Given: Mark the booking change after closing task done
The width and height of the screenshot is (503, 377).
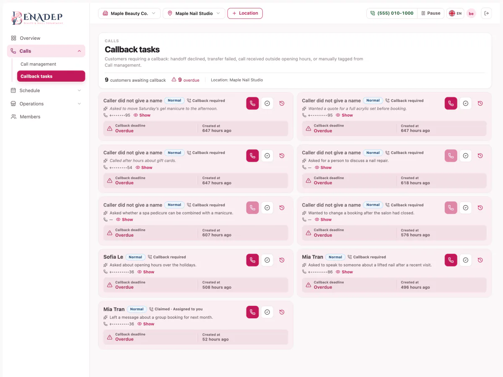Looking at the screenshot, I should tap(466, 208).
